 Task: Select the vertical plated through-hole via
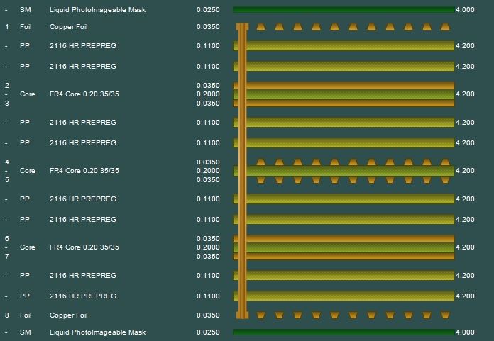(x=242, y=170)
